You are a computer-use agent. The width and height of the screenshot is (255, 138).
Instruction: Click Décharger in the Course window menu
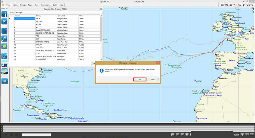coord(18,12)
